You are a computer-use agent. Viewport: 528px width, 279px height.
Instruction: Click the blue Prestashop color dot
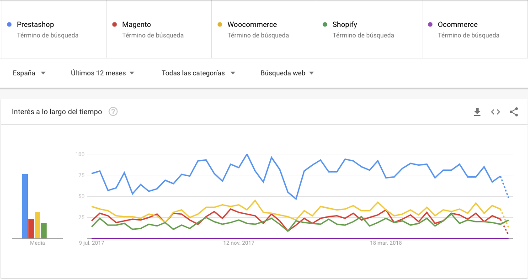tap(10, 25)
